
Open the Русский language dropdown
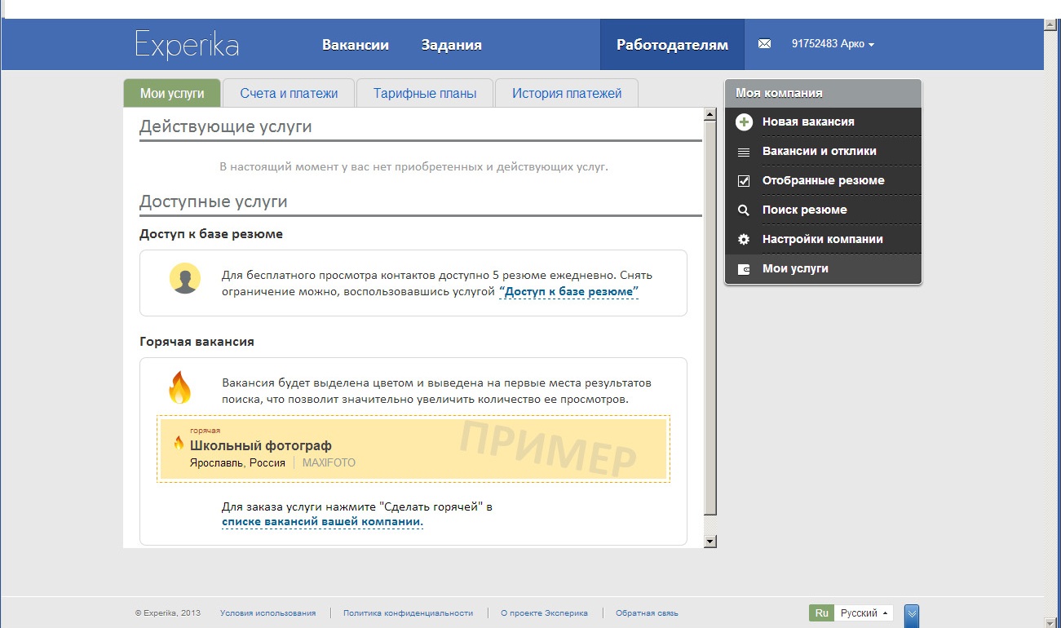(864, 613)
